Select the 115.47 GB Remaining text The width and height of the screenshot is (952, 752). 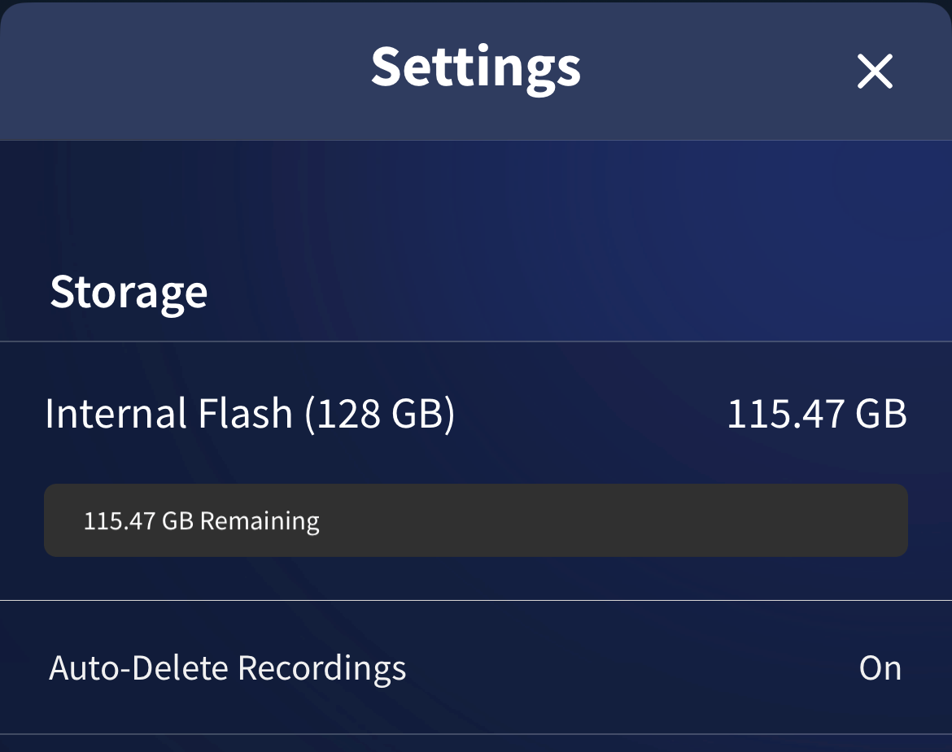click(202, 522)
